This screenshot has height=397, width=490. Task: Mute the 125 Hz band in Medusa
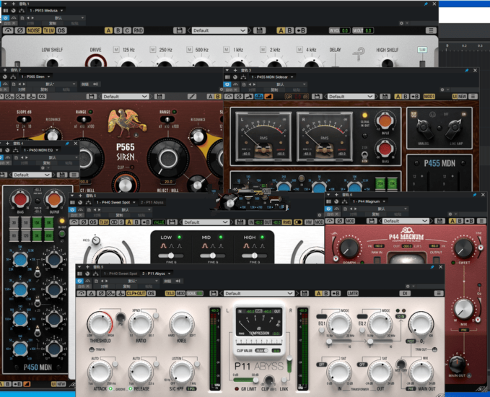click(x=116, y=50)
